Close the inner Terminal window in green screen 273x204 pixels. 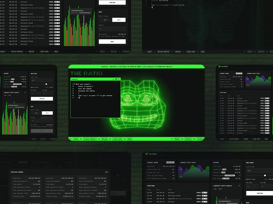[x=119, y=79]
